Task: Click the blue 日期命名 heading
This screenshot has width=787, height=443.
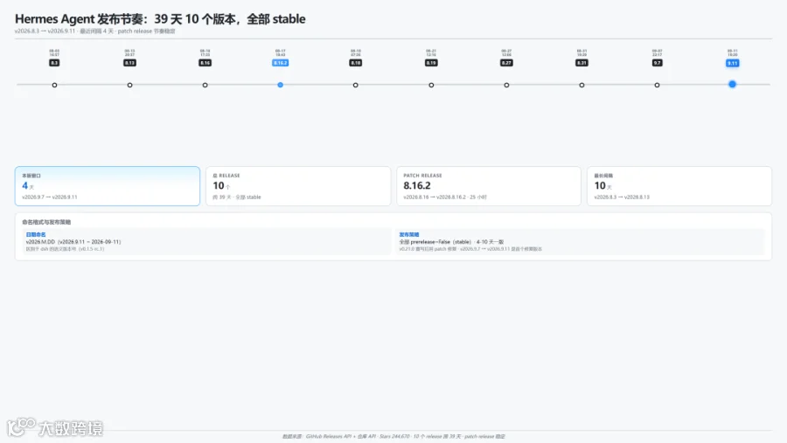Action: click(36, 234)
